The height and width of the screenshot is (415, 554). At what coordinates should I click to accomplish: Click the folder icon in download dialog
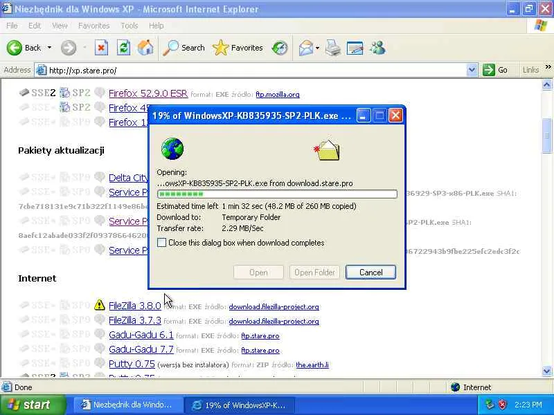(327, 150)
